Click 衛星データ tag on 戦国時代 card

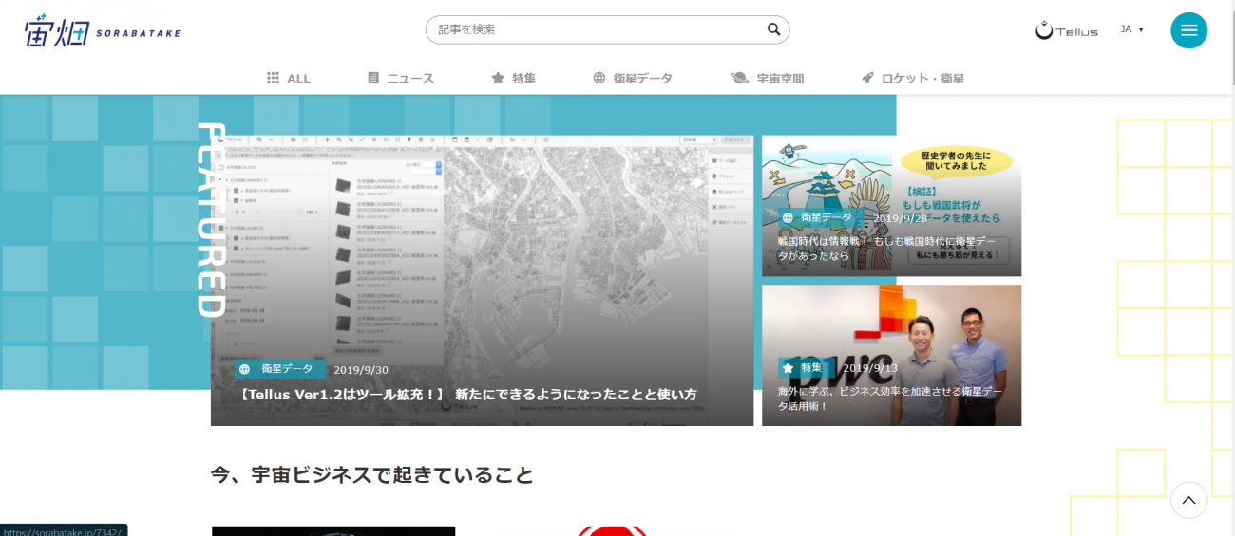pyautogui.click(x=820, y=217)
